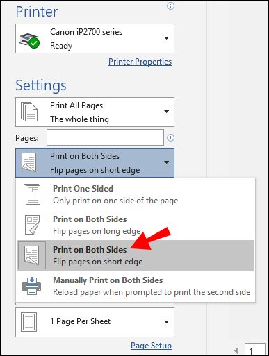The height and width of the screenshot is (356, 269).
Task: Choose Flip pages on long edge option
Action: click(x=136, y=225)
